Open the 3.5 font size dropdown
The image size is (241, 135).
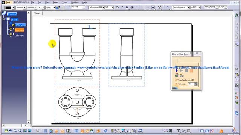[x=112, y=7]
